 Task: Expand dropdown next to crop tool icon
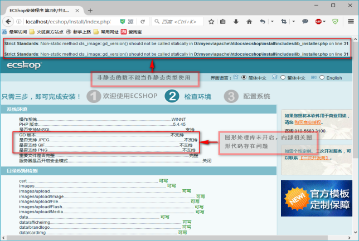294,22
